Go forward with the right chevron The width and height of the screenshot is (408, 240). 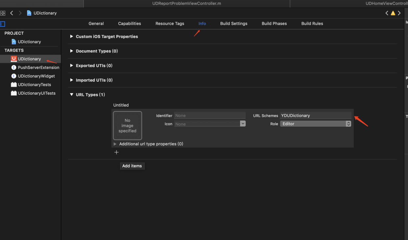(20, 13)
